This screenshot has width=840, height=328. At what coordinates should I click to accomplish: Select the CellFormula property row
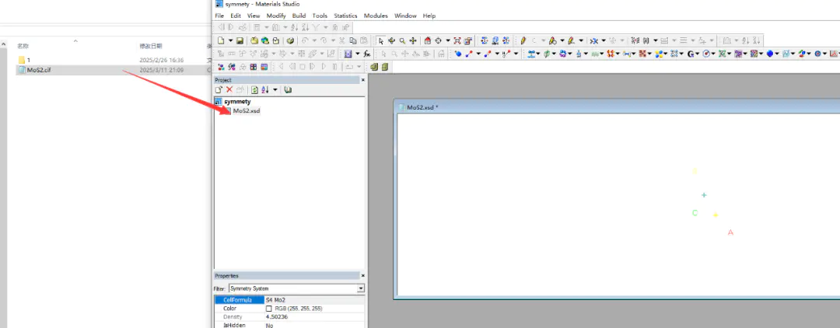click(238, 300)
